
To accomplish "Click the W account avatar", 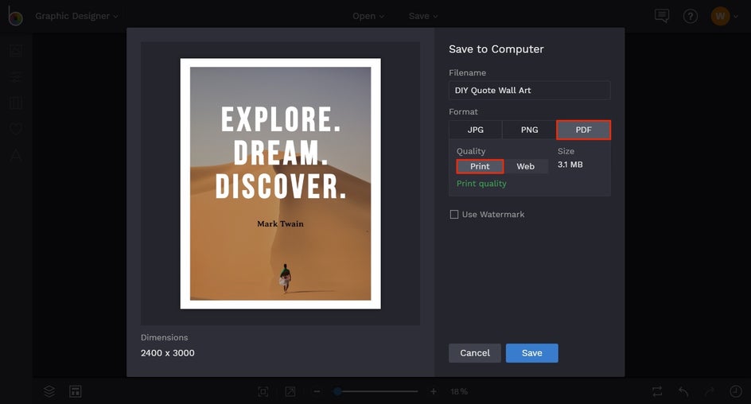I will point(720,16).
